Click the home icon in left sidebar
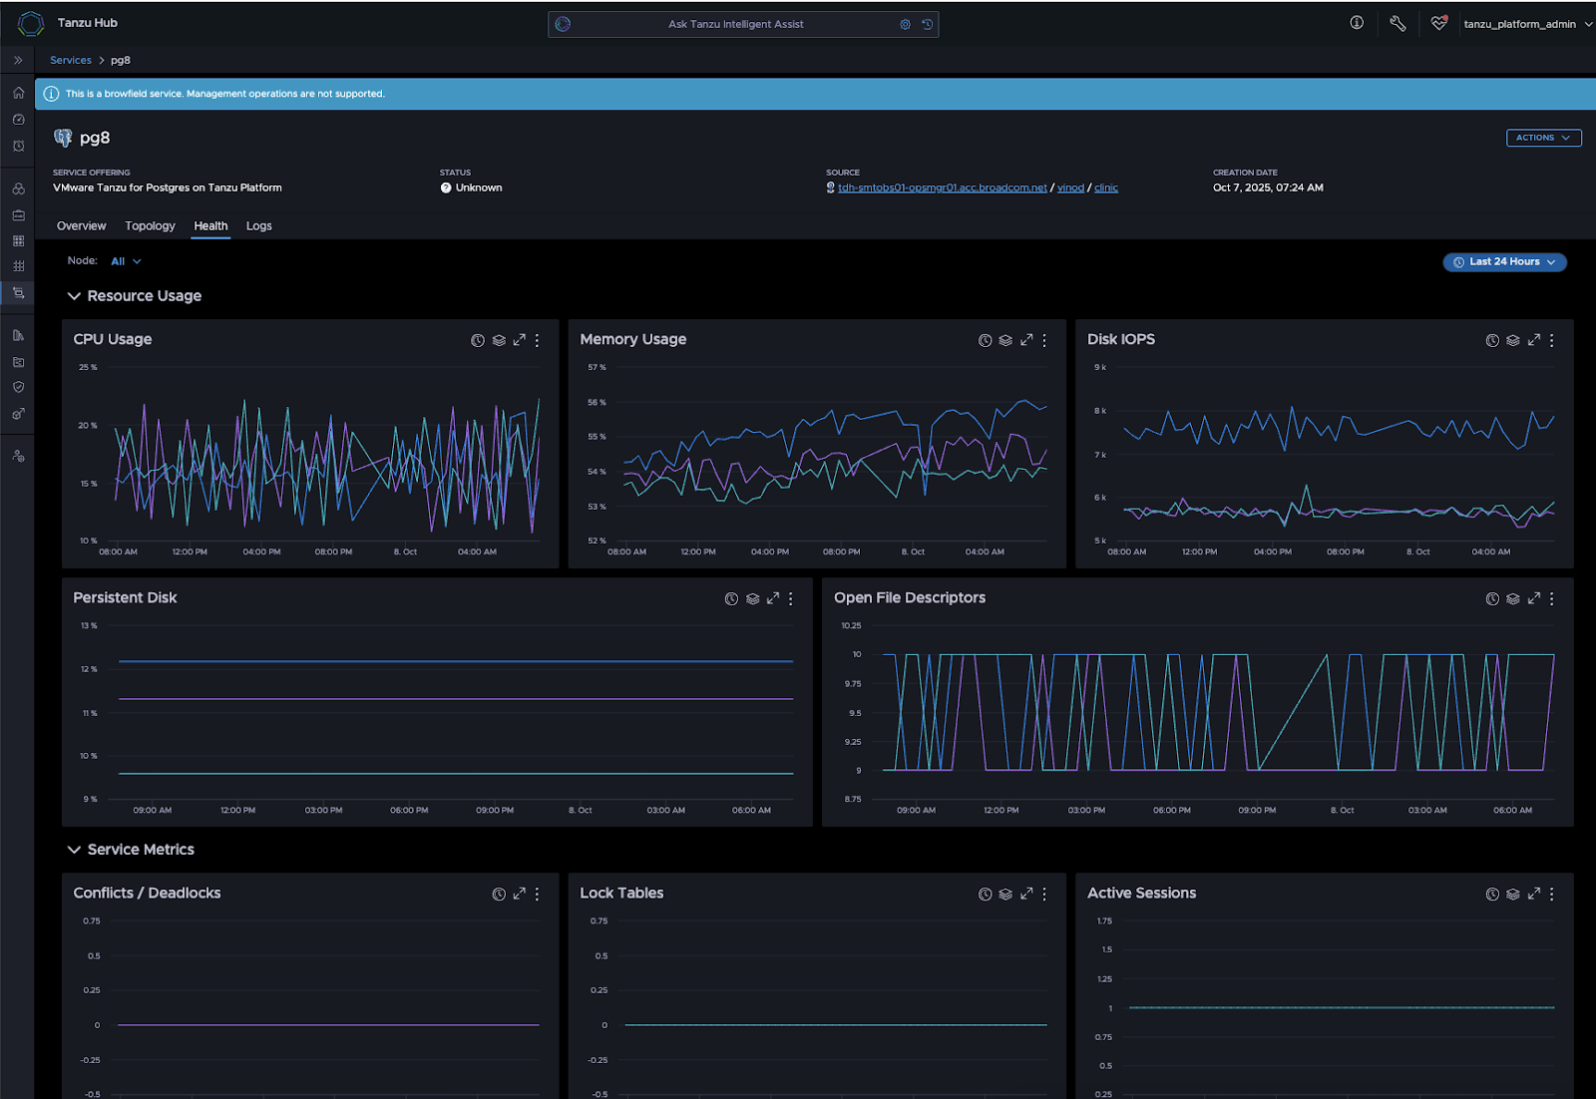The height and width of the screenshot is (1099, 1596). 18,93
